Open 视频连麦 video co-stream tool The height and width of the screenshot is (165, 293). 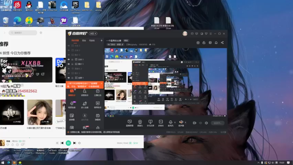(72, 105)
